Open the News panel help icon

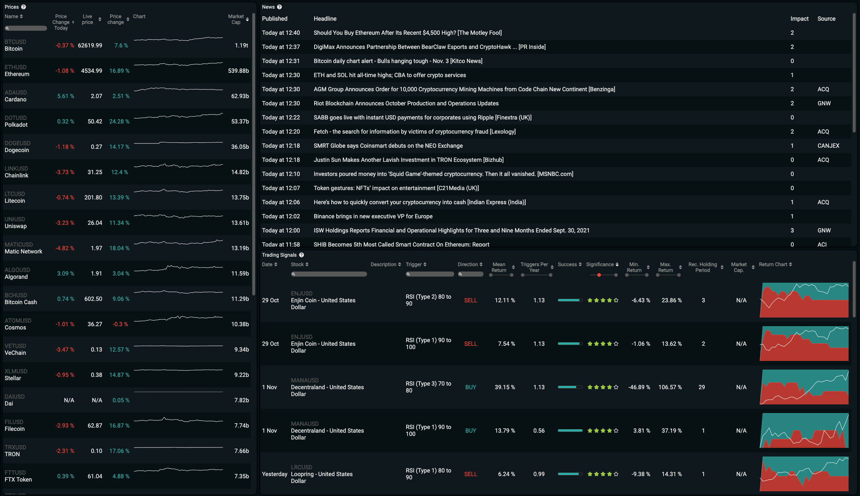[280, 7]
